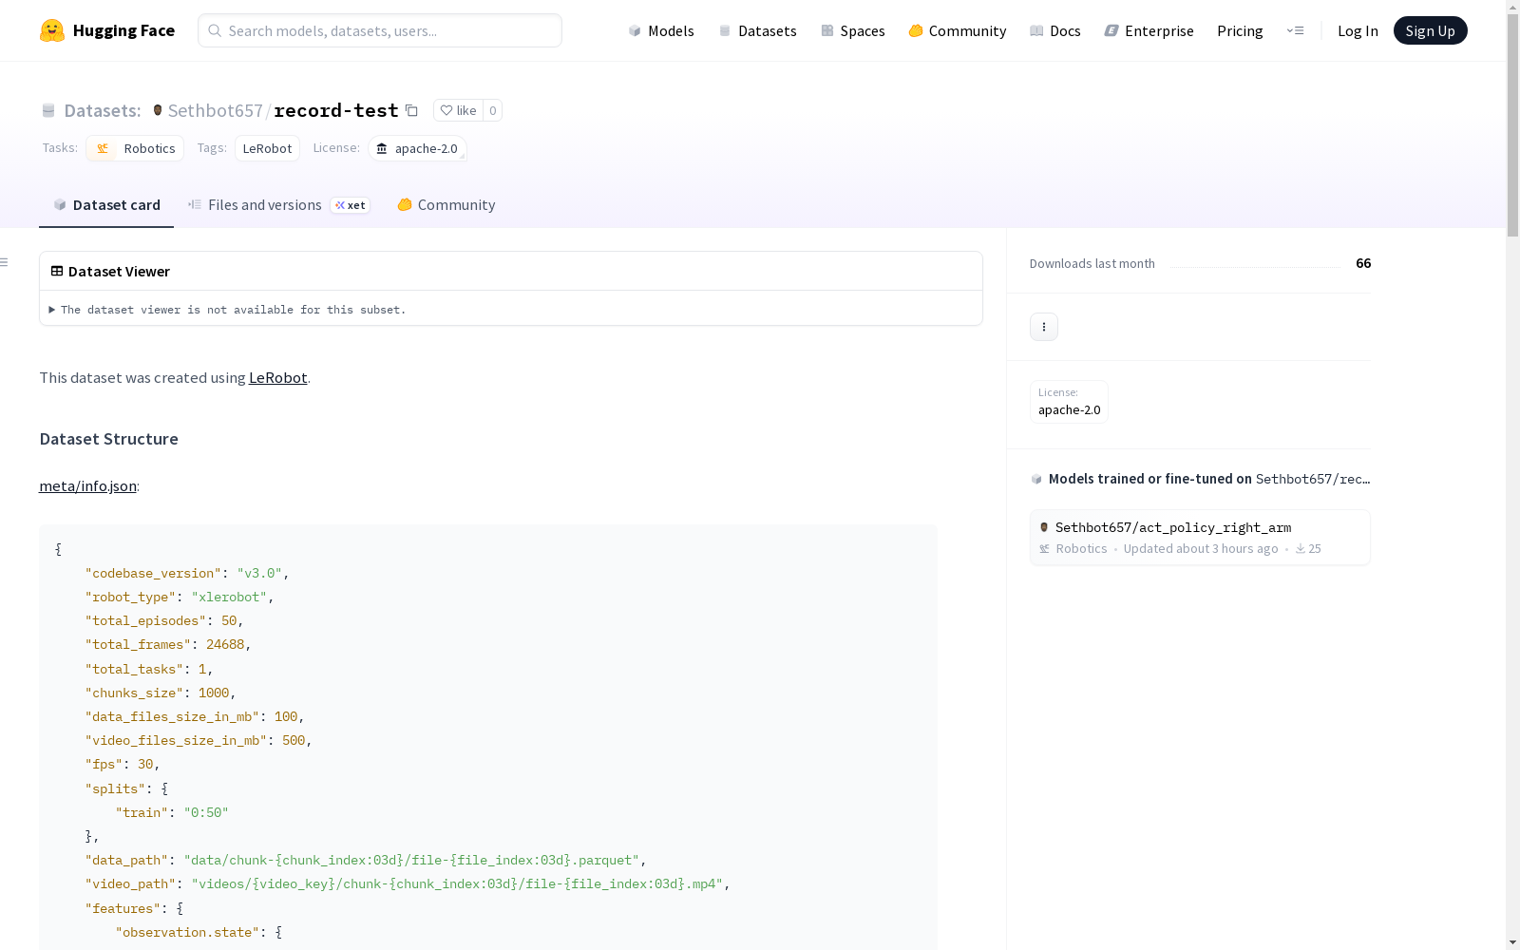Screen dimensions: 1520x950
Task: Copy dataset name with the copy icon
Action: point(411,110)
